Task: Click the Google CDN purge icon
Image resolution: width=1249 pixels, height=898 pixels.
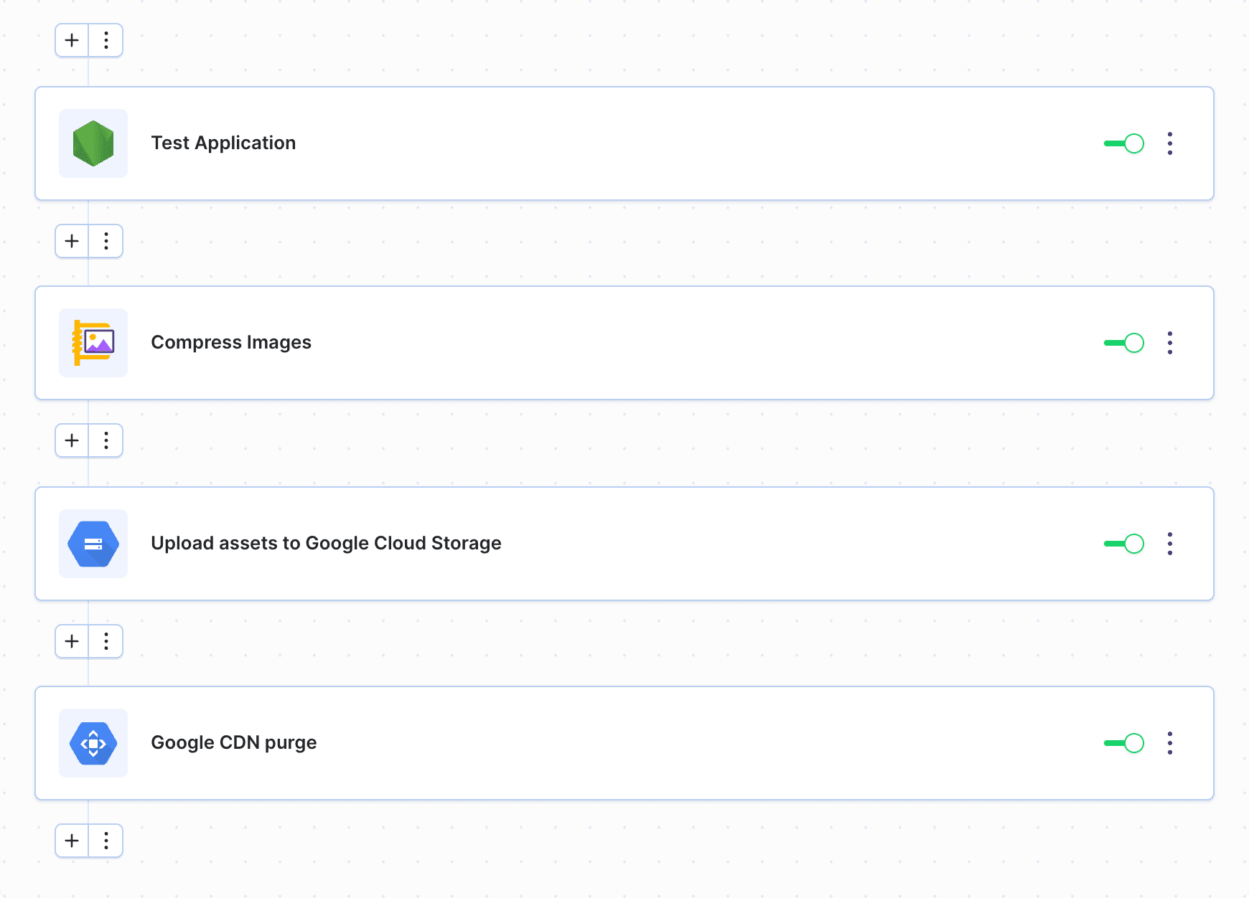Action: coord(93,743)
